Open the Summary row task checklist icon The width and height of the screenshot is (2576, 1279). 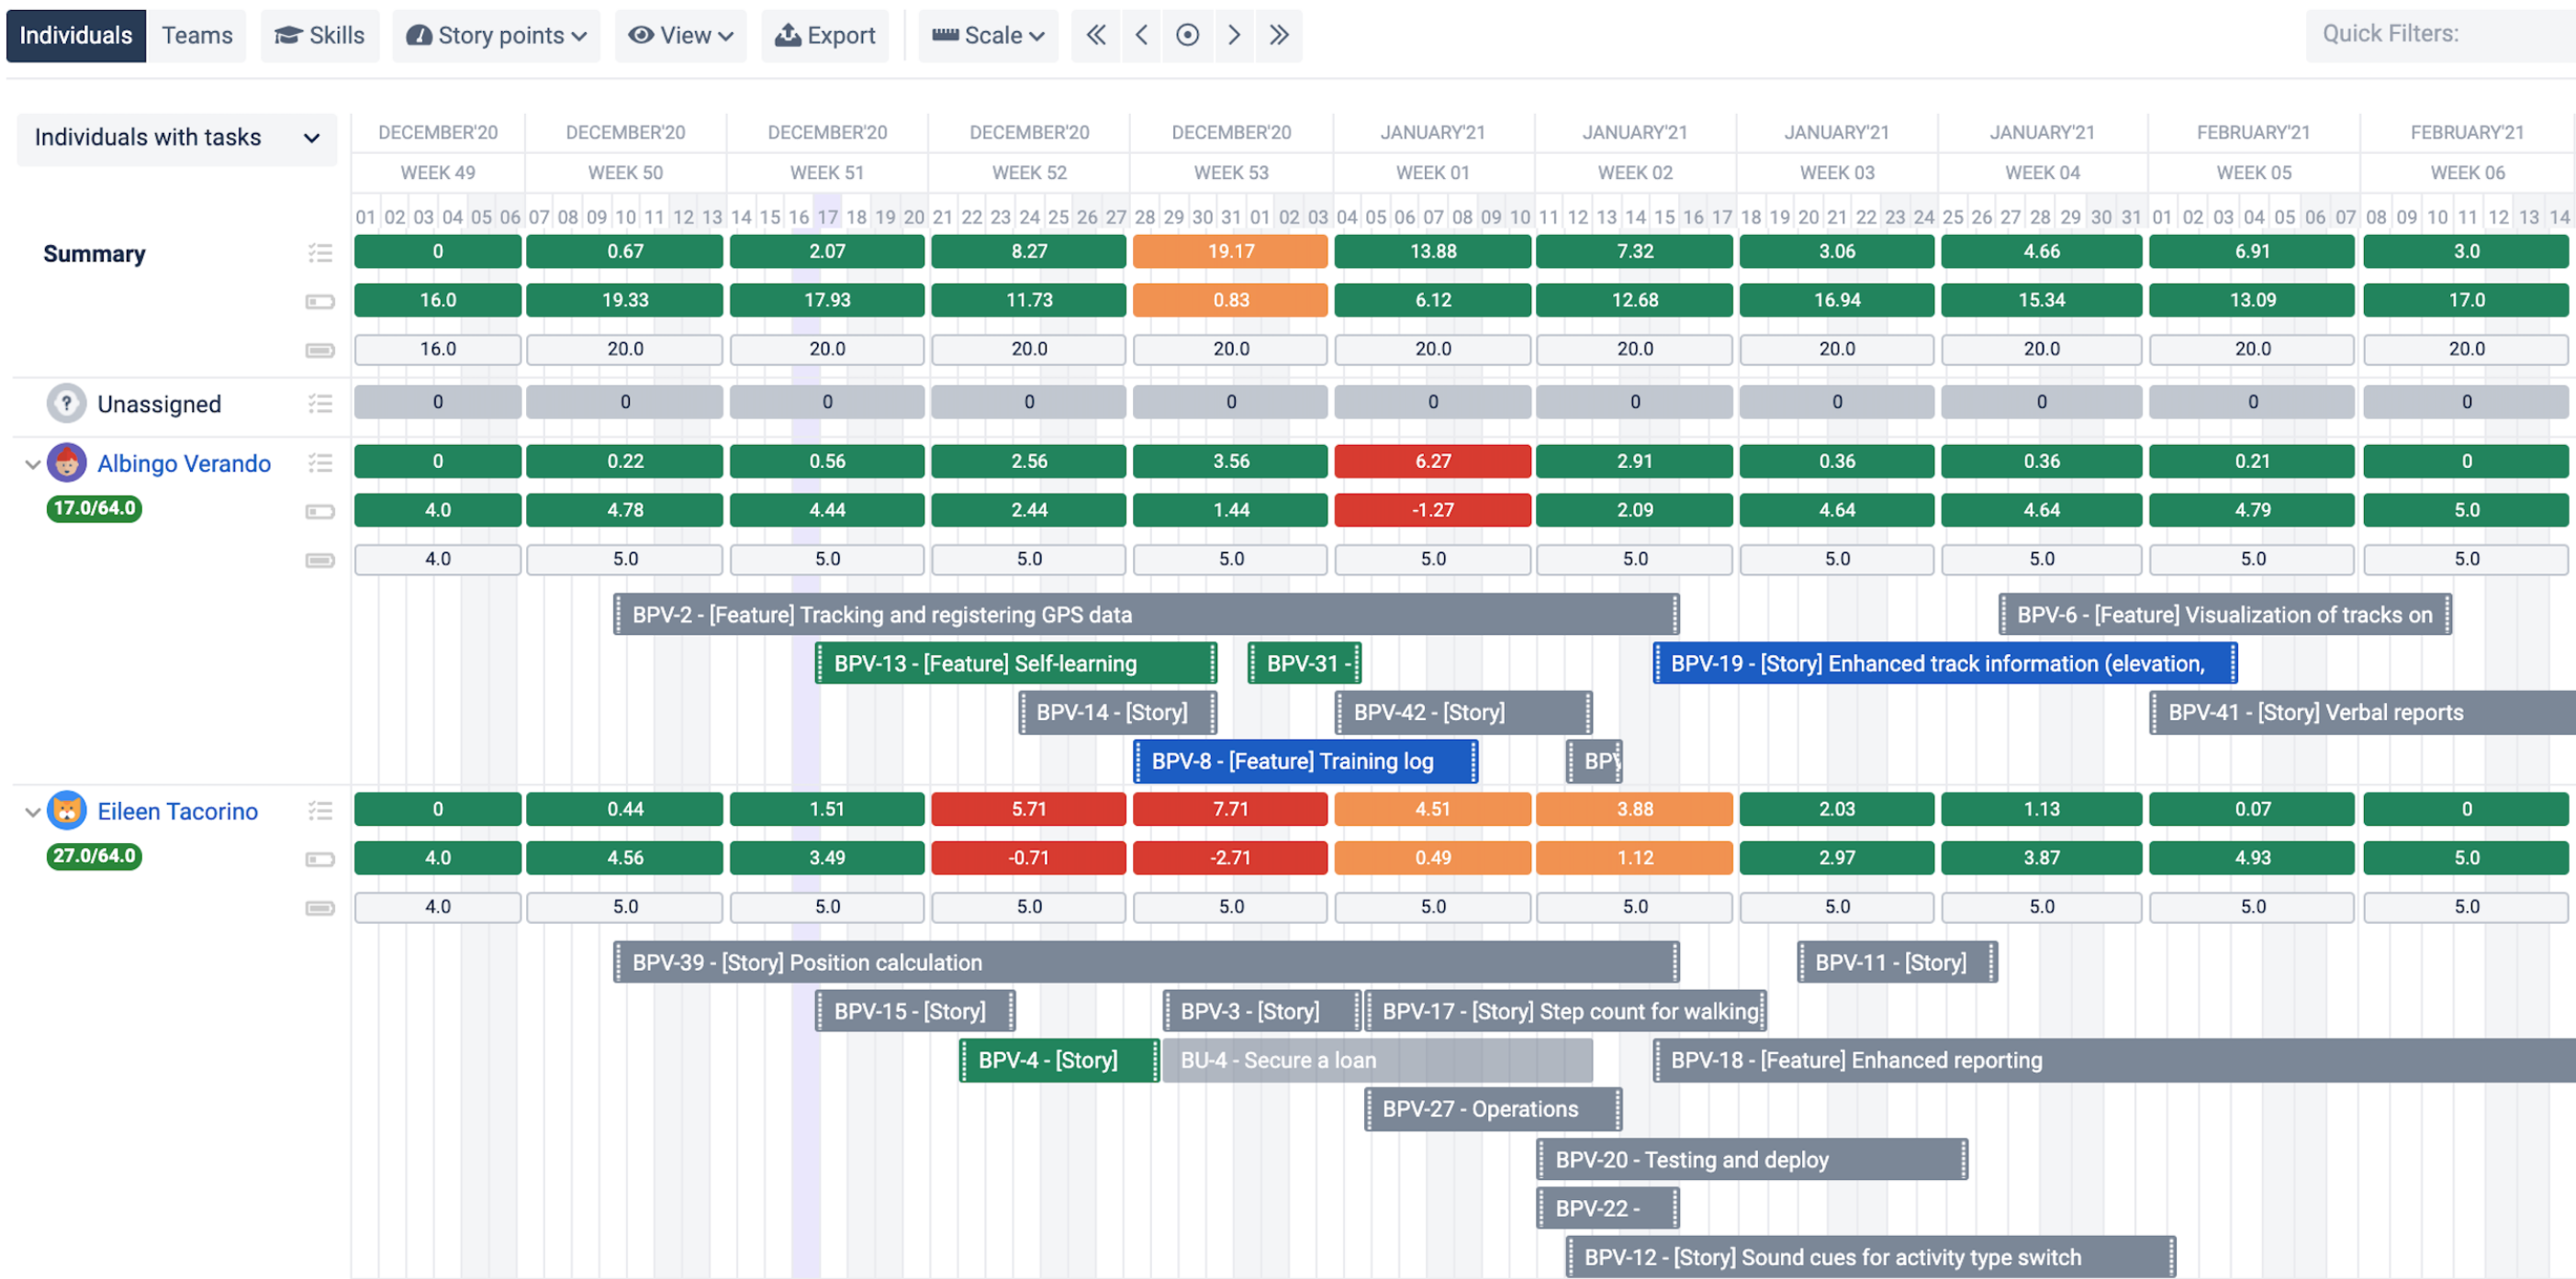coord(321,253)
